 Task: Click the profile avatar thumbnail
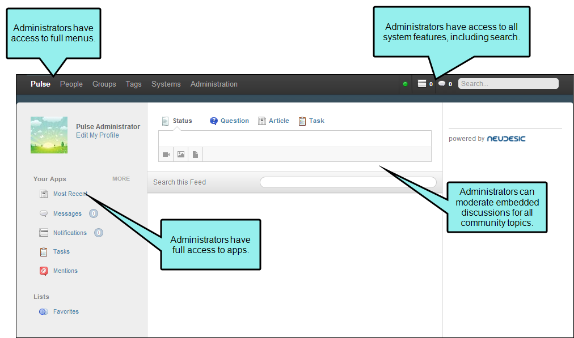click(x=49, y=135)
